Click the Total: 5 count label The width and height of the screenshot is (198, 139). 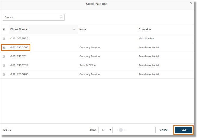7,130
